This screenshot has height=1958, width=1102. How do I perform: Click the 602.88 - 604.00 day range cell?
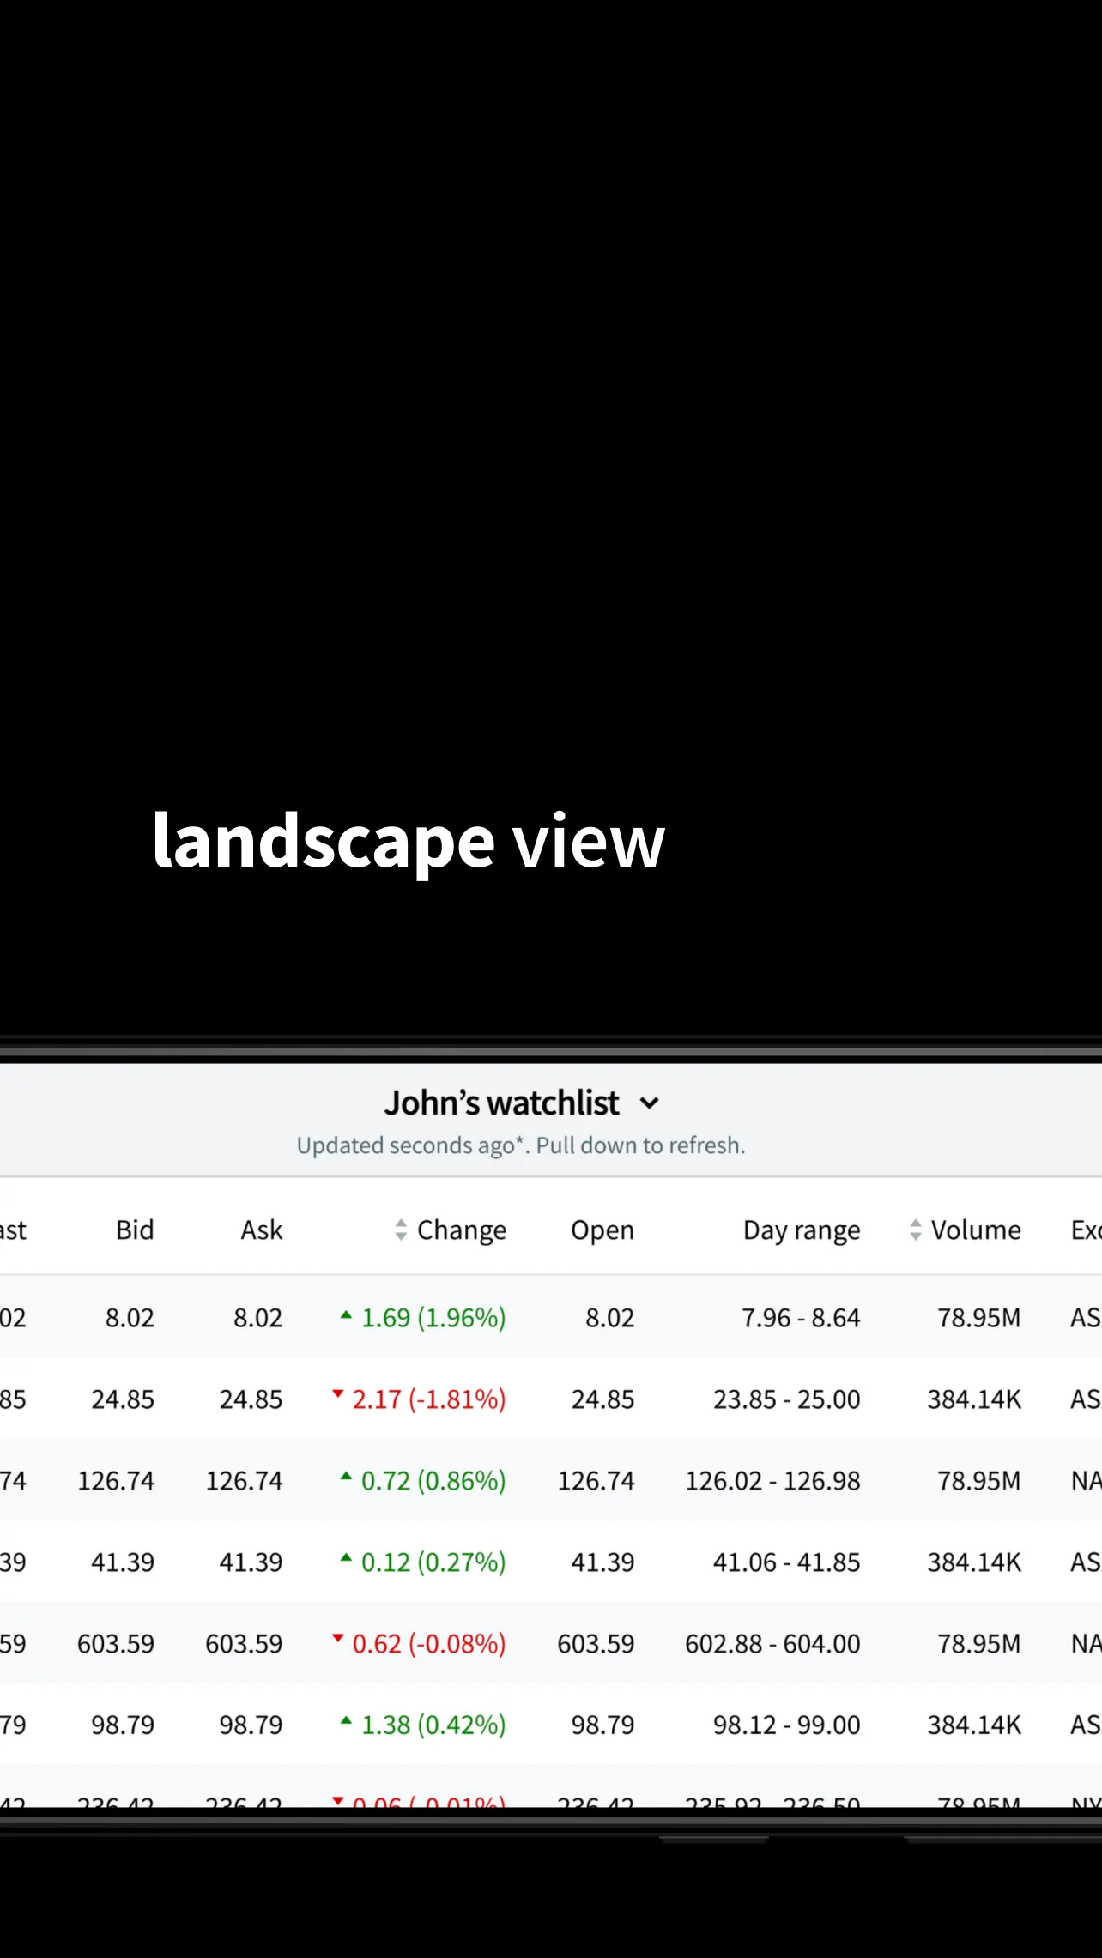click(x=772, y=1643)
